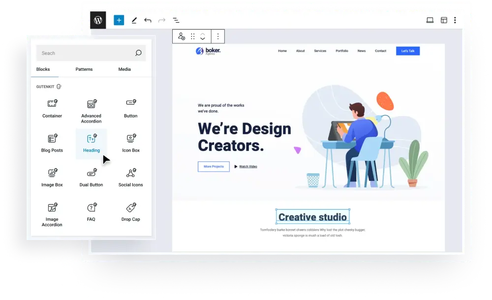Insert the Blog Posts block
The width and height of the screenshot is (492, 300).
52,144
